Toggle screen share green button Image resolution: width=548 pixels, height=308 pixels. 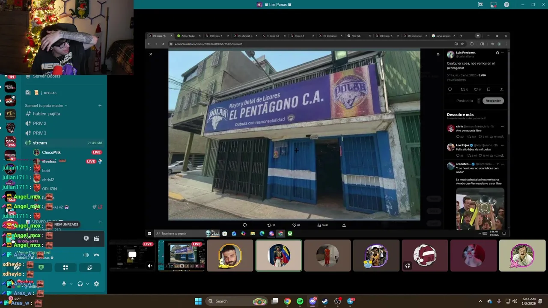41,267
